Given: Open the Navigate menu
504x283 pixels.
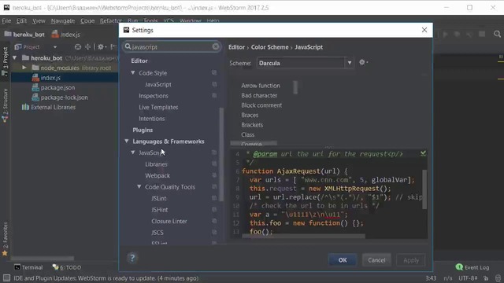Looking at the screenshot, I should (63, 21).
